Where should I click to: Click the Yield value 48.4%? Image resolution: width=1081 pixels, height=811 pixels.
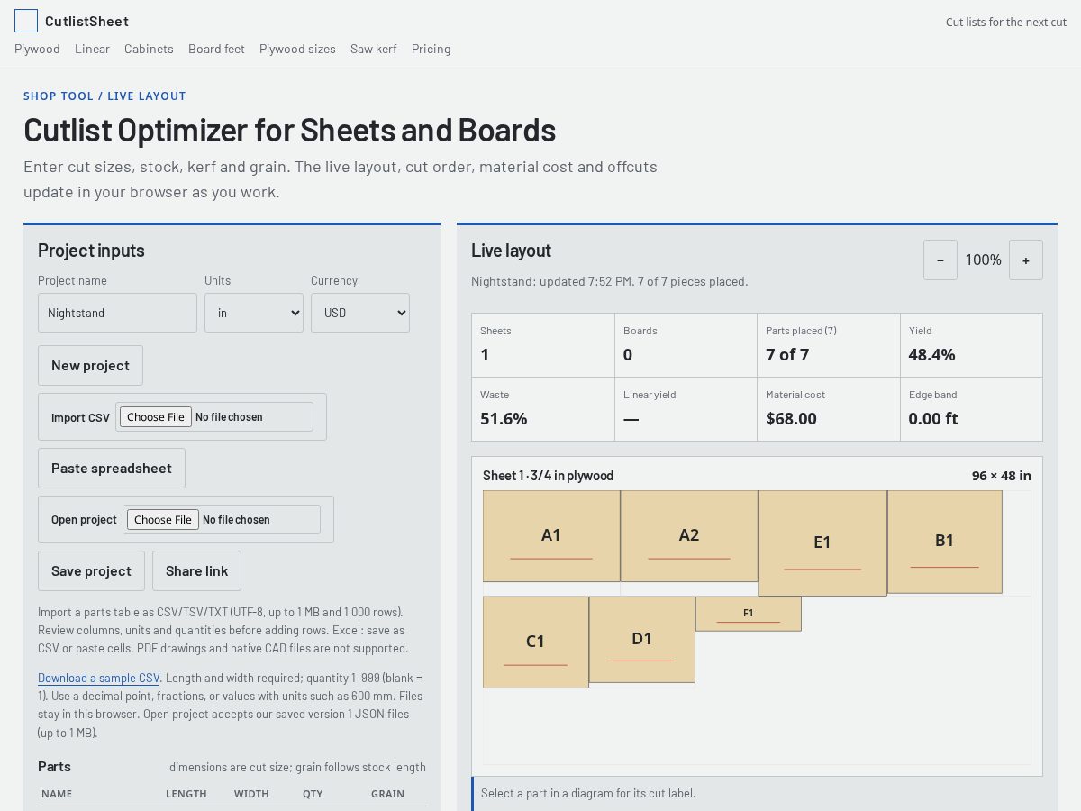click(931, 354)
